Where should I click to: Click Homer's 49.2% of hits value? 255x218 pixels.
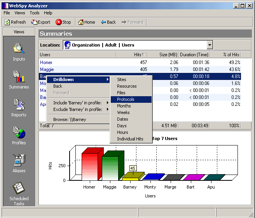[x=234, y=62]
